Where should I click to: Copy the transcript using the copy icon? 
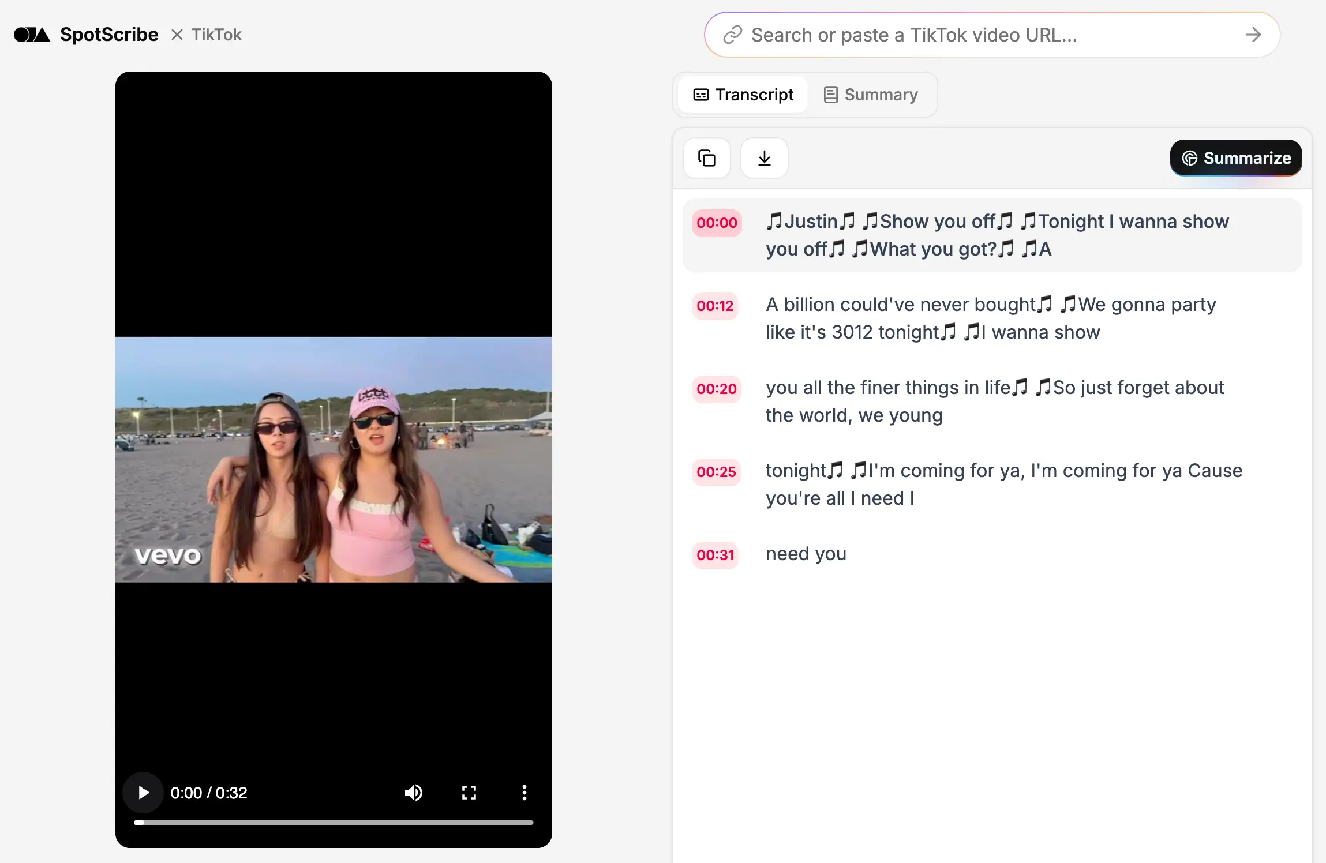(x=706, y=157)
